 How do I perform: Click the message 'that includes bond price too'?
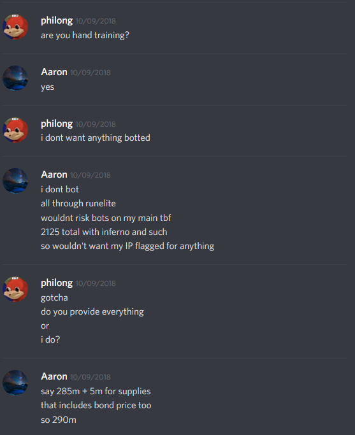pos(96,405)
